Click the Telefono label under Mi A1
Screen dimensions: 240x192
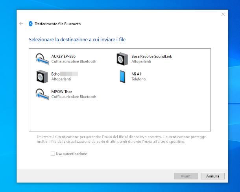tap(138, 79)
